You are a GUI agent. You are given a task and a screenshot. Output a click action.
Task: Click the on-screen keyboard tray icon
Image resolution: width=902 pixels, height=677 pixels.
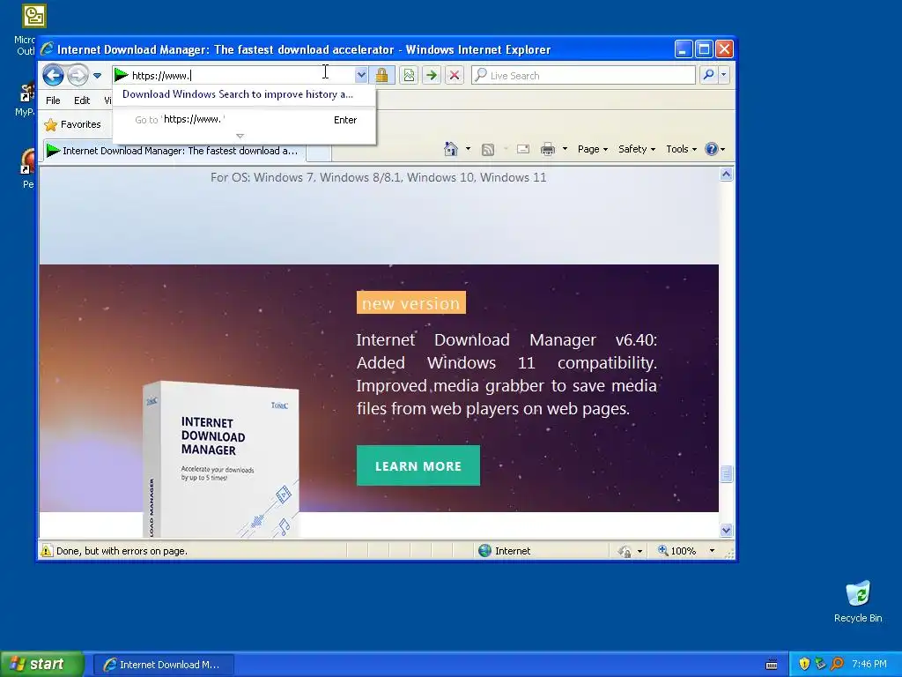772,665
